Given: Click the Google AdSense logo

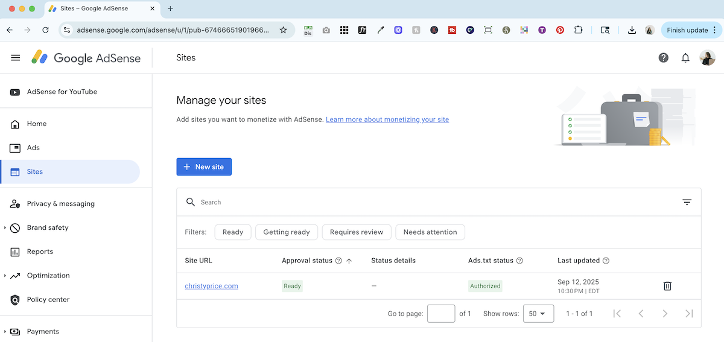Looking at the screenshot, I should tap(86, 58).
